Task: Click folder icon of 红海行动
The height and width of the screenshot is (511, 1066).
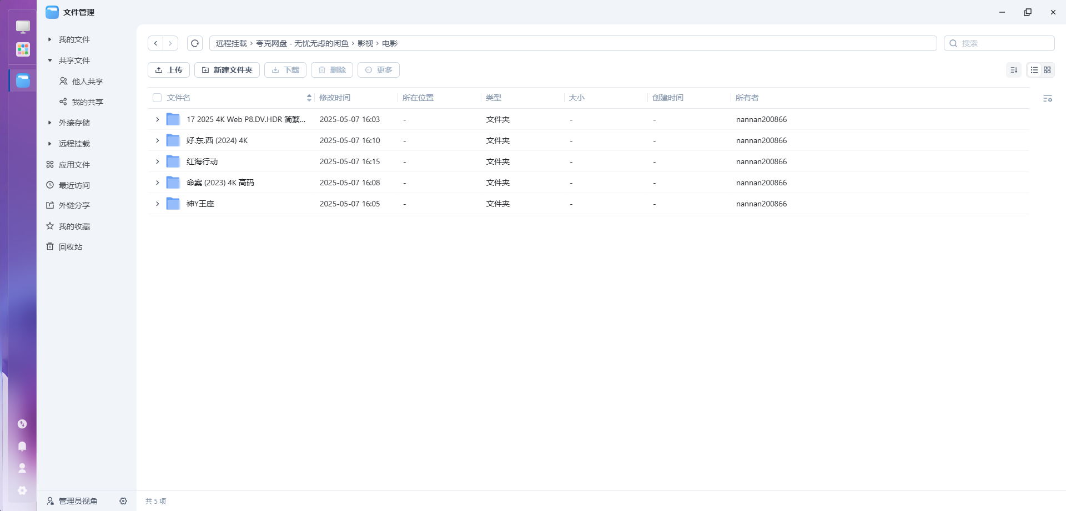Action: (173, 161)
